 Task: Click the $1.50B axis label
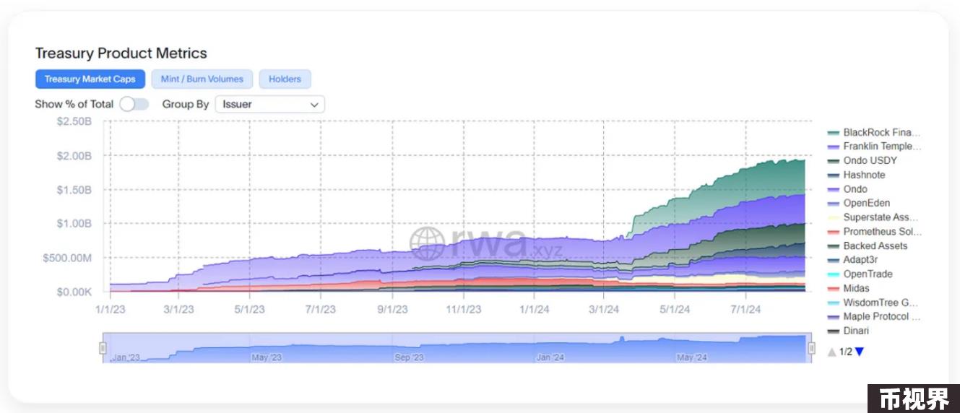coord(74,190)
